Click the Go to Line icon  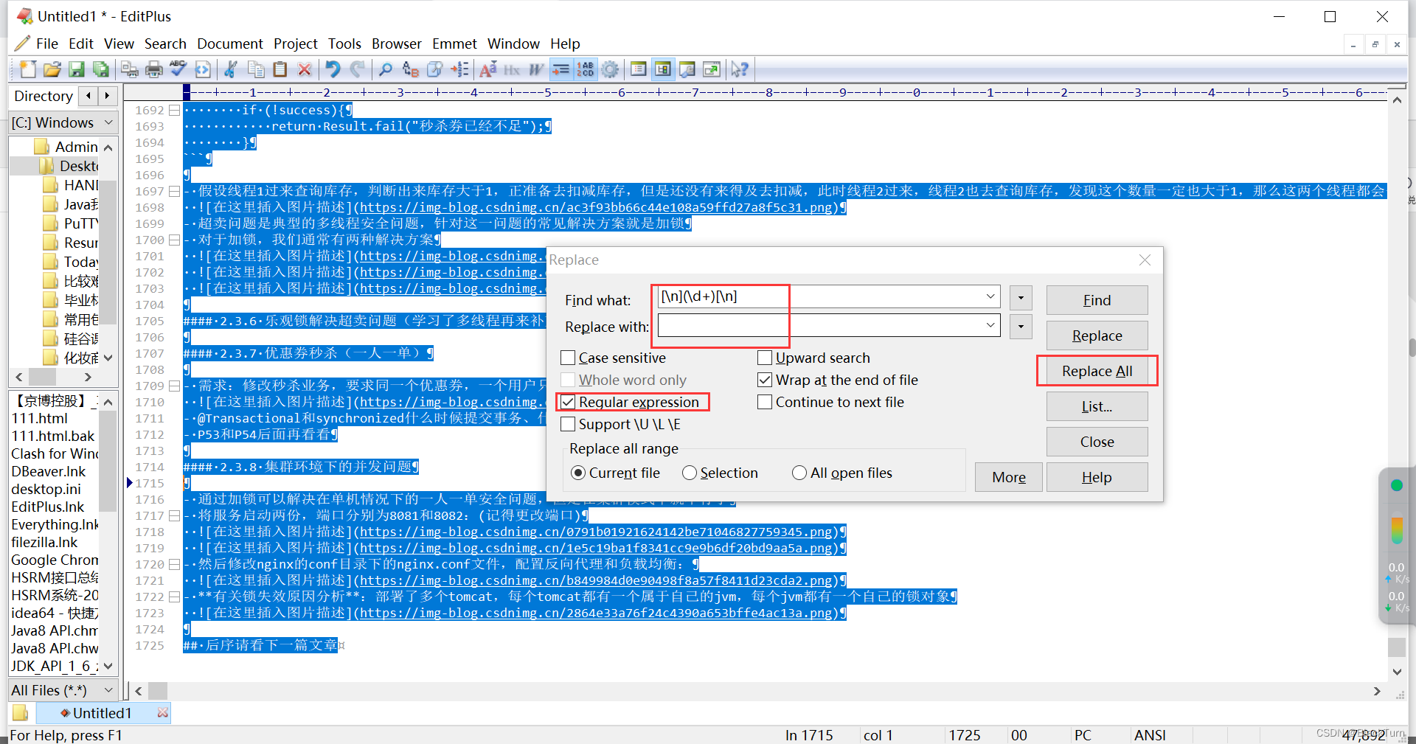[459, 69]
